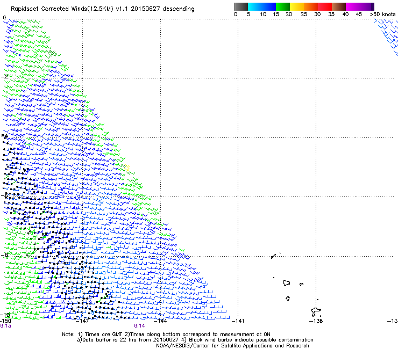Click the '-144' longitude axis label
Viewport: 398px width, 349px height.
pyautogui.click(x=160, y=321)
